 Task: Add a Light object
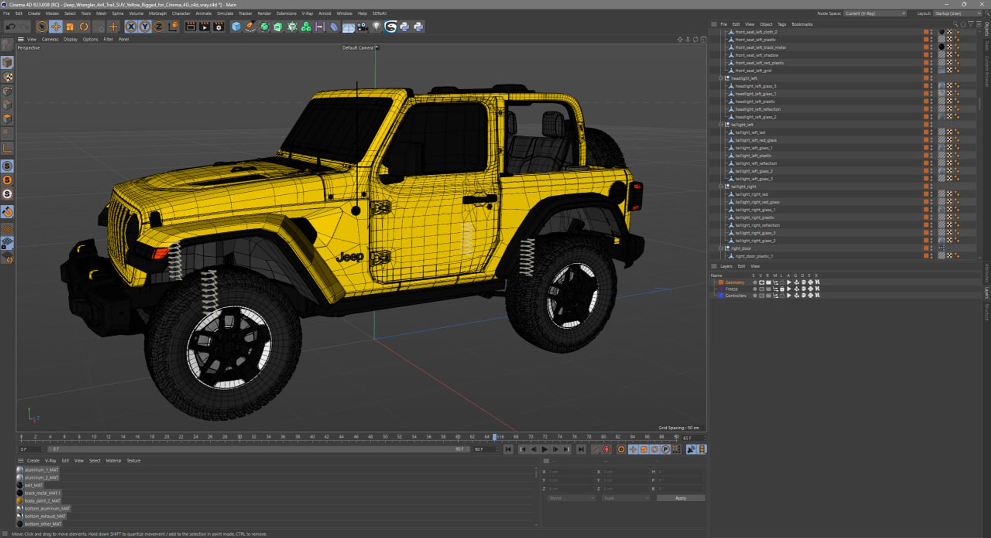click(376, 27)
